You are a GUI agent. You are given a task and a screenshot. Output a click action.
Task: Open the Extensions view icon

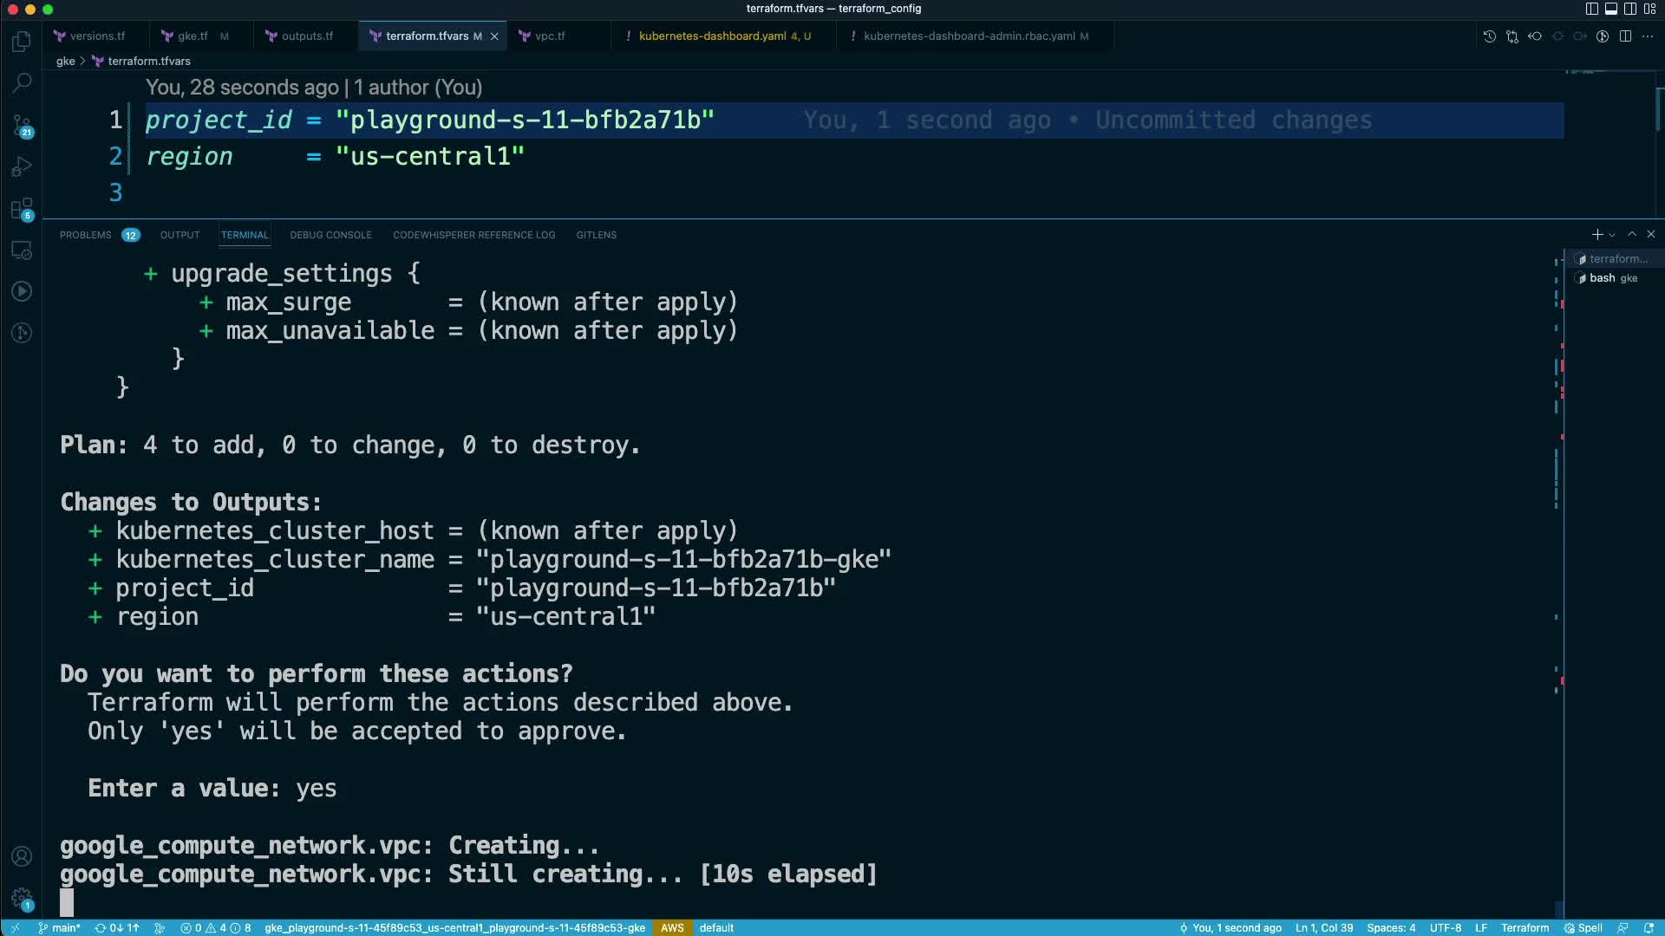click(x=22, y=209)
